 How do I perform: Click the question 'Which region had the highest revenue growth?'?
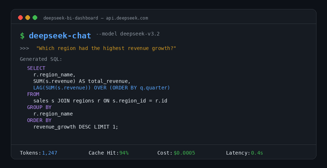click(106, 49)
